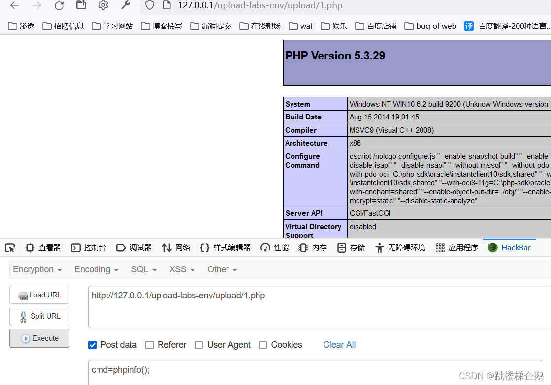
Task: Enable the Referer checkbox
Action: 149,345
